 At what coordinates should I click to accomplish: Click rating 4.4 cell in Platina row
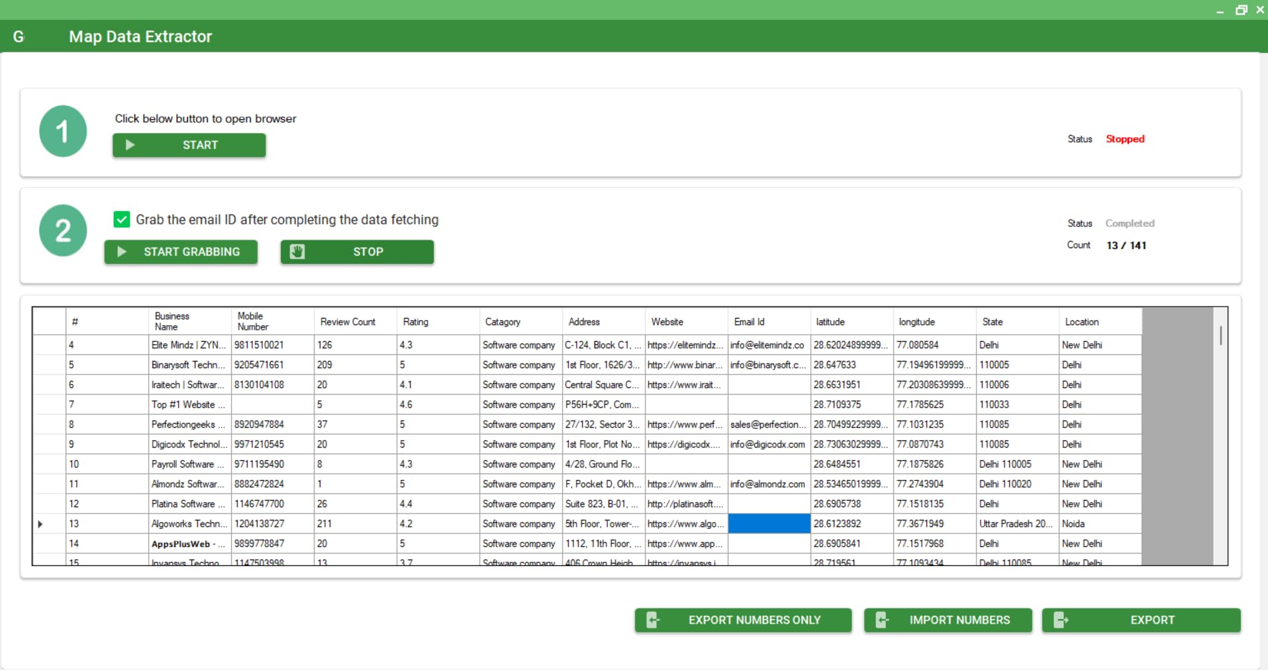[438, 504]
